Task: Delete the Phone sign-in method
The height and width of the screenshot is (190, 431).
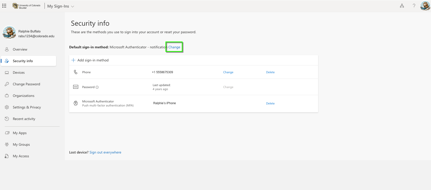Action: click(x=270, y=72)
